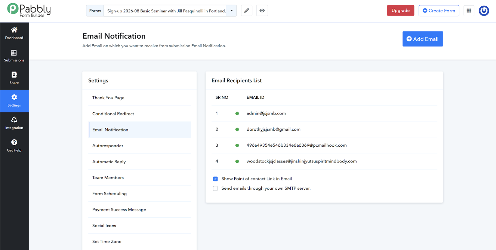Click the red Upgrade button

pos(400,11)
